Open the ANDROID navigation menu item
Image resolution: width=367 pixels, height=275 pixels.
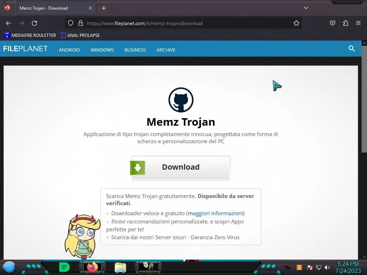tap(69, 50)
